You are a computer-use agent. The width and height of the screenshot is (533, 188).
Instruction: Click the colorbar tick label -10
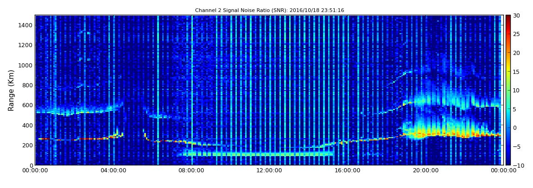point(518,165)
